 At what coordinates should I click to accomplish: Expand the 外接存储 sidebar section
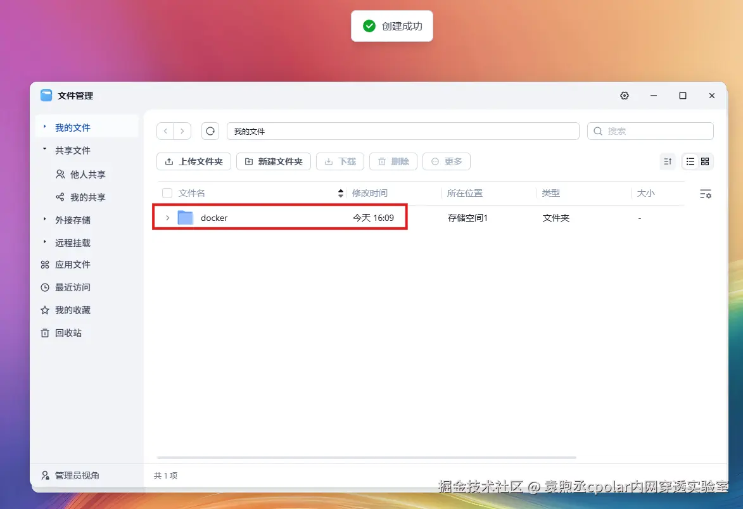[x=44, y=219]
